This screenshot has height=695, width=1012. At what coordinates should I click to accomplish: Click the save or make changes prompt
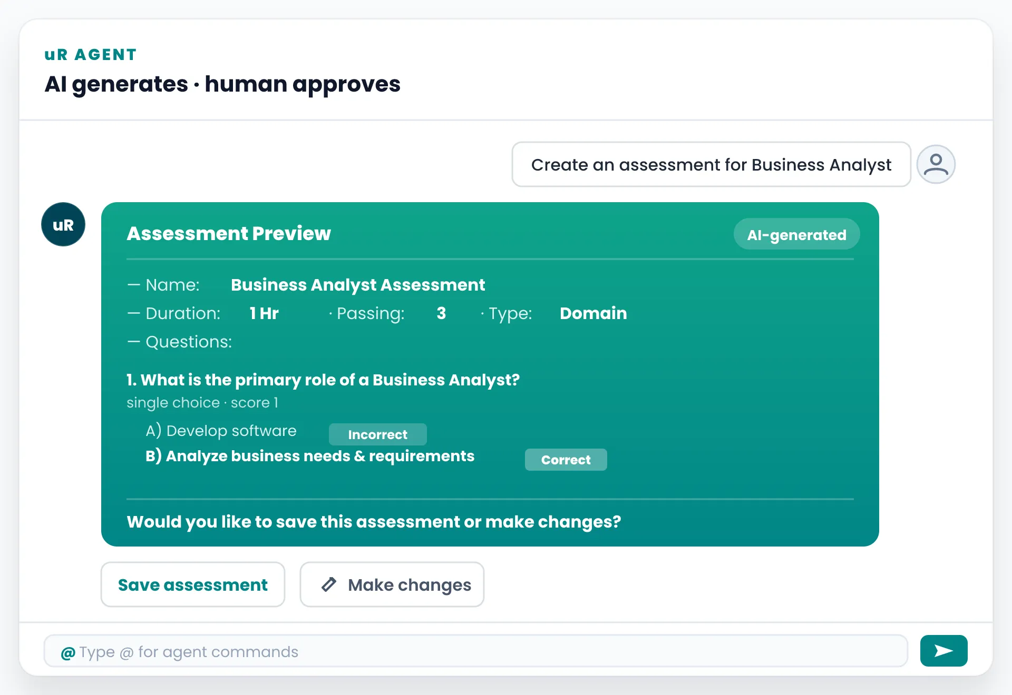tap(374, 522)
